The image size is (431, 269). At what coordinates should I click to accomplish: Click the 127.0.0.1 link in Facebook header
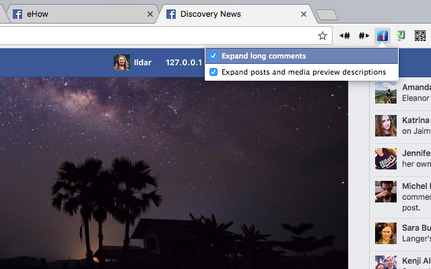[x=184, y=63]
